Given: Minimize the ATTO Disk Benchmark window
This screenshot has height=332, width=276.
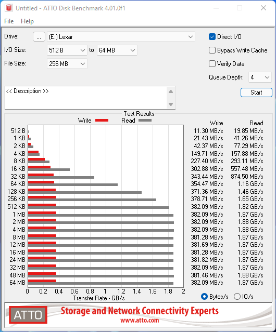Looking at the screenshot, I should click(216, 8).
